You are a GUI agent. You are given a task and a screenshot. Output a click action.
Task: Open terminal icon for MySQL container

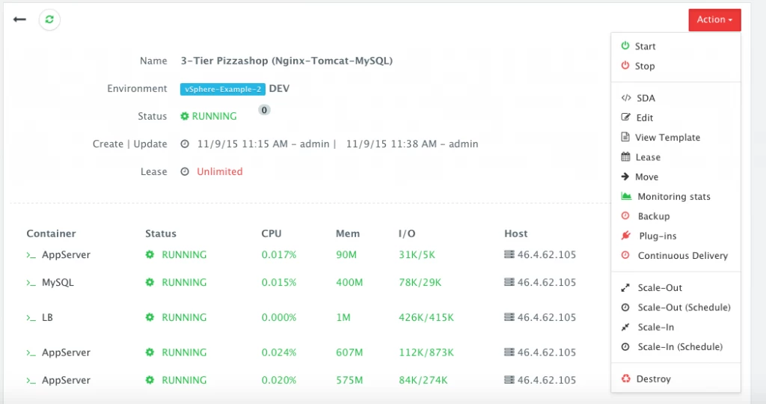coord(31,283)
